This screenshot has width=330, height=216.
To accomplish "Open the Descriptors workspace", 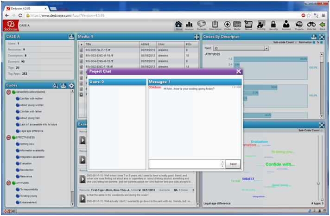I will click(x=215, y=25).
